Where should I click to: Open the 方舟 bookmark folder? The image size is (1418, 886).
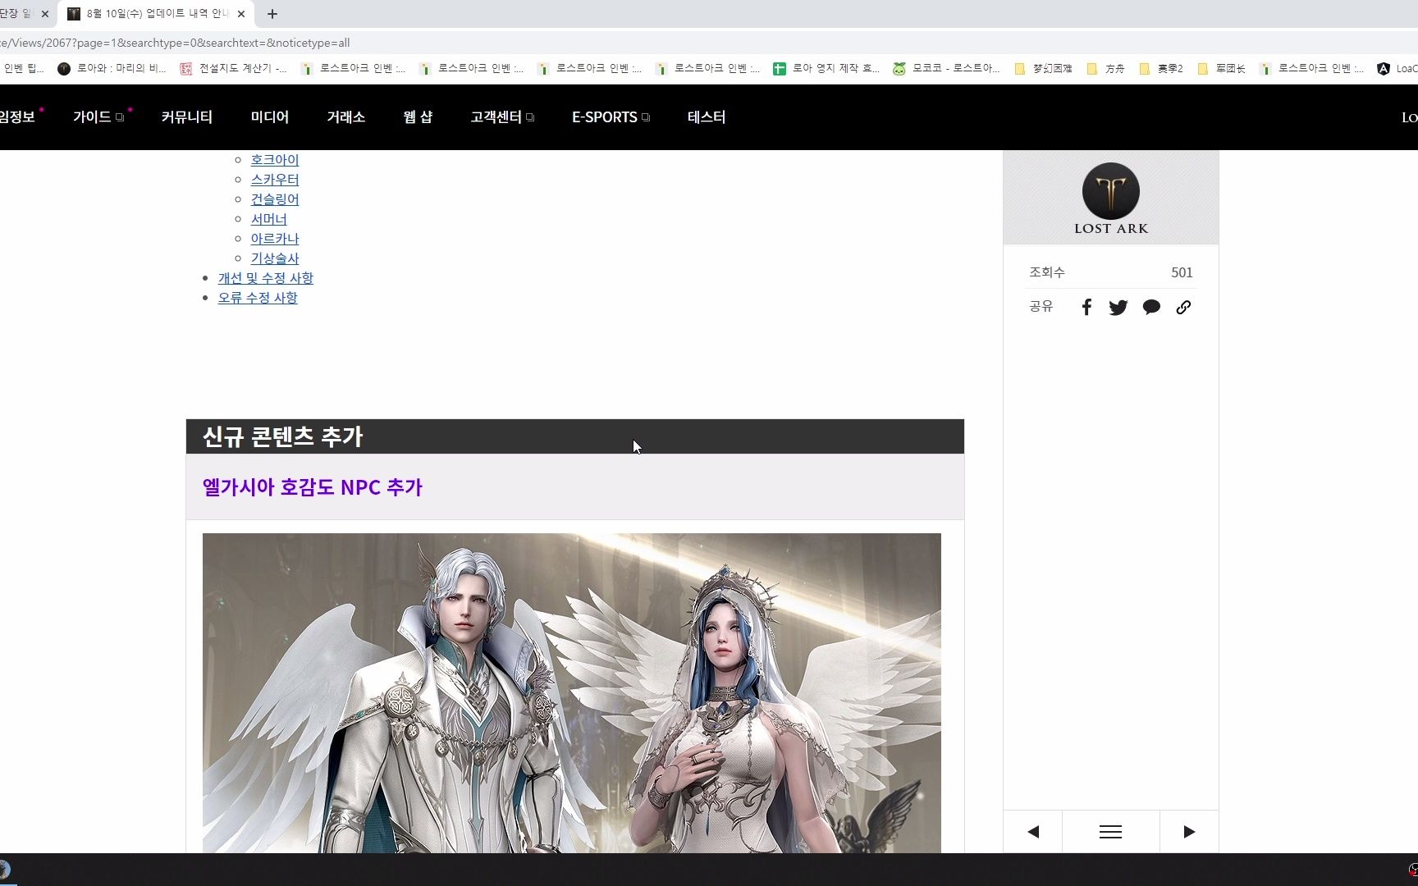click(1106, 69)
